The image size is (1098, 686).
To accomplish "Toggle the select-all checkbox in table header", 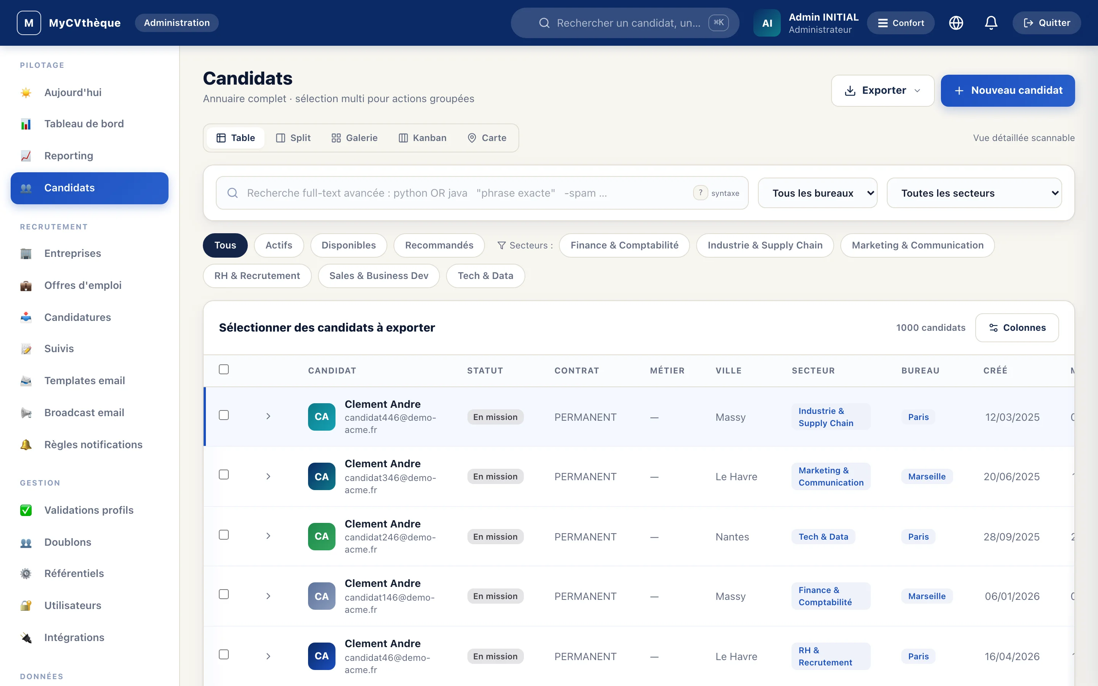I will (x=224, y=369).
